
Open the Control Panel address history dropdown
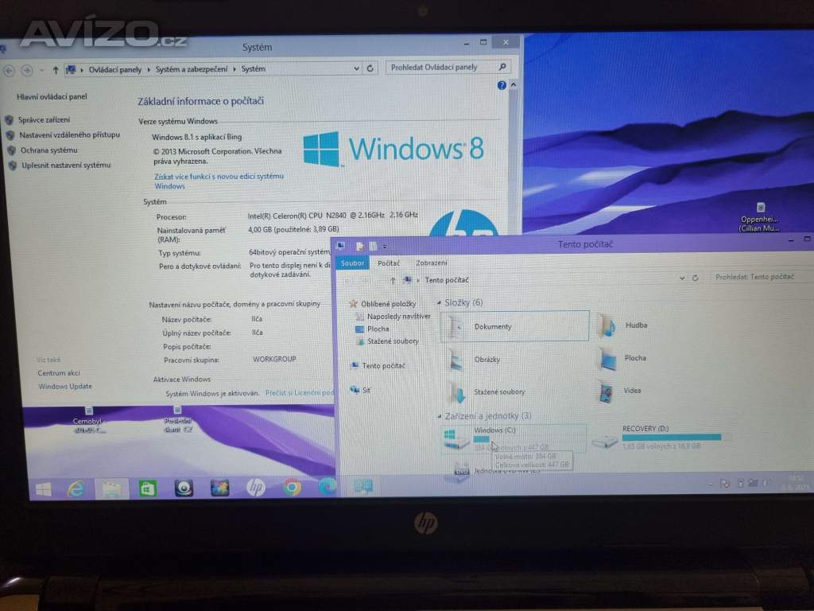[x=356, y=68]
